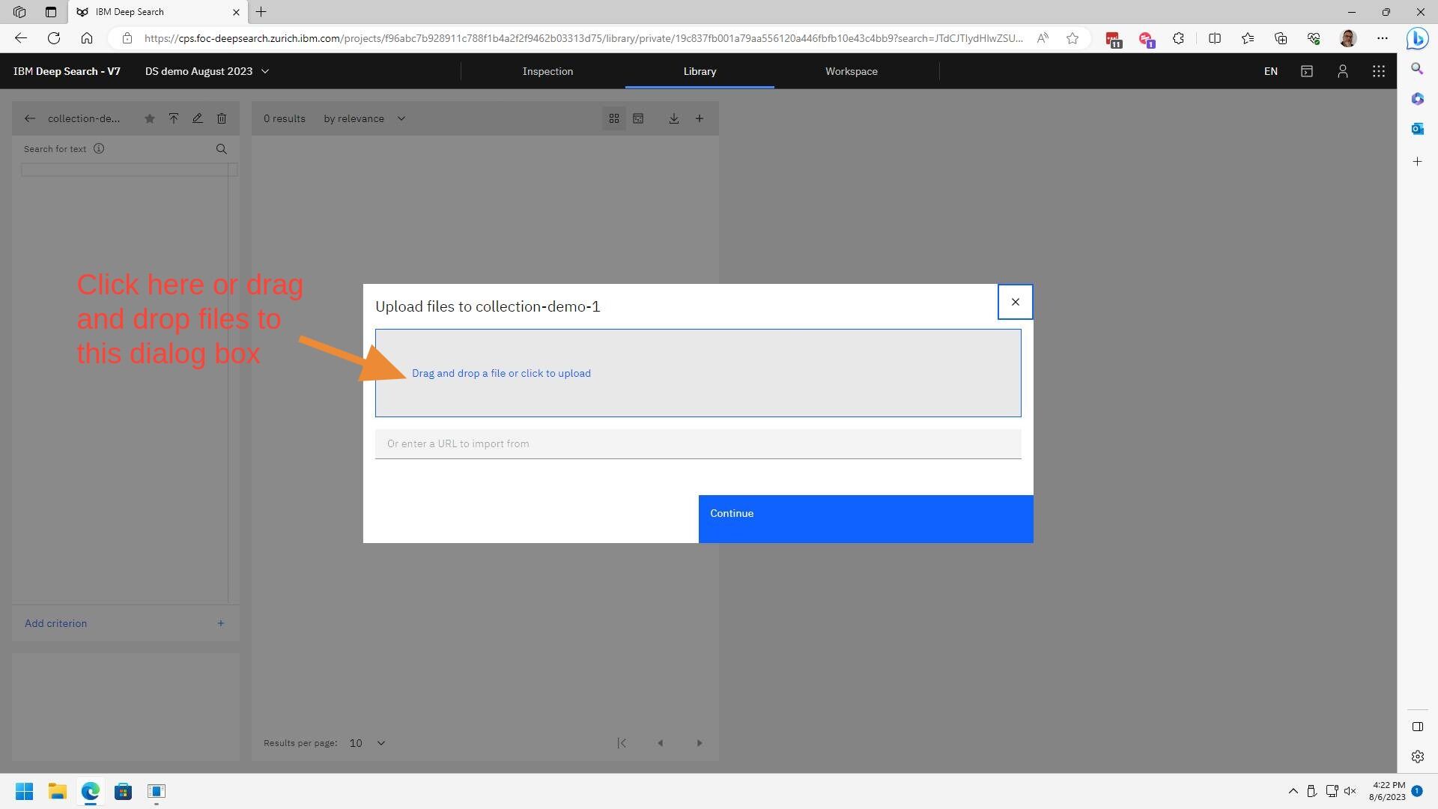Switch to table view of results
Screen dimensions: 1438x809
638,118
